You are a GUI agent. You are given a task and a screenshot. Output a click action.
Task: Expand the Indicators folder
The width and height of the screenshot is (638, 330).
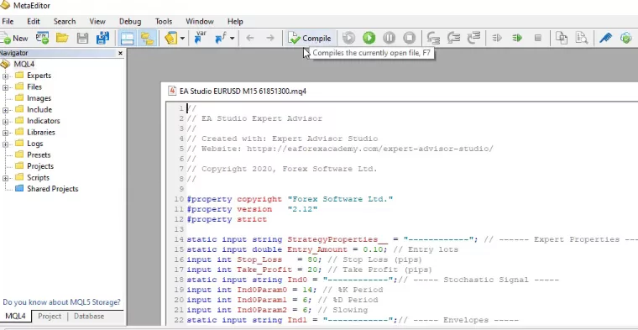point(5,121)
